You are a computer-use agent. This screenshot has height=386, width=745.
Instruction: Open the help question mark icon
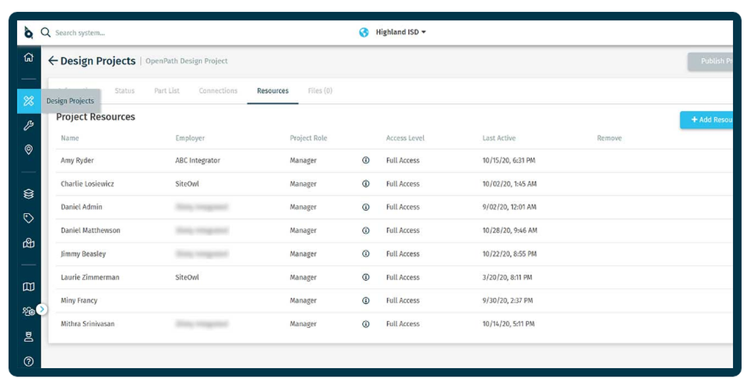(x=28, y=361)
